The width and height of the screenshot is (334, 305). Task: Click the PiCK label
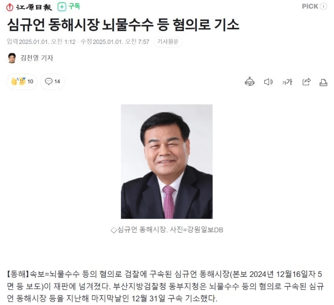[310, 6]
